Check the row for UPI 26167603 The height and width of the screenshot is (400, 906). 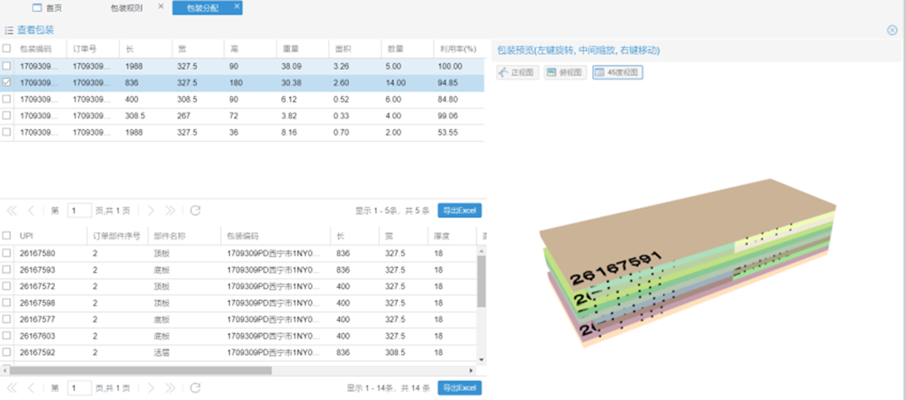tap(7, 336)
